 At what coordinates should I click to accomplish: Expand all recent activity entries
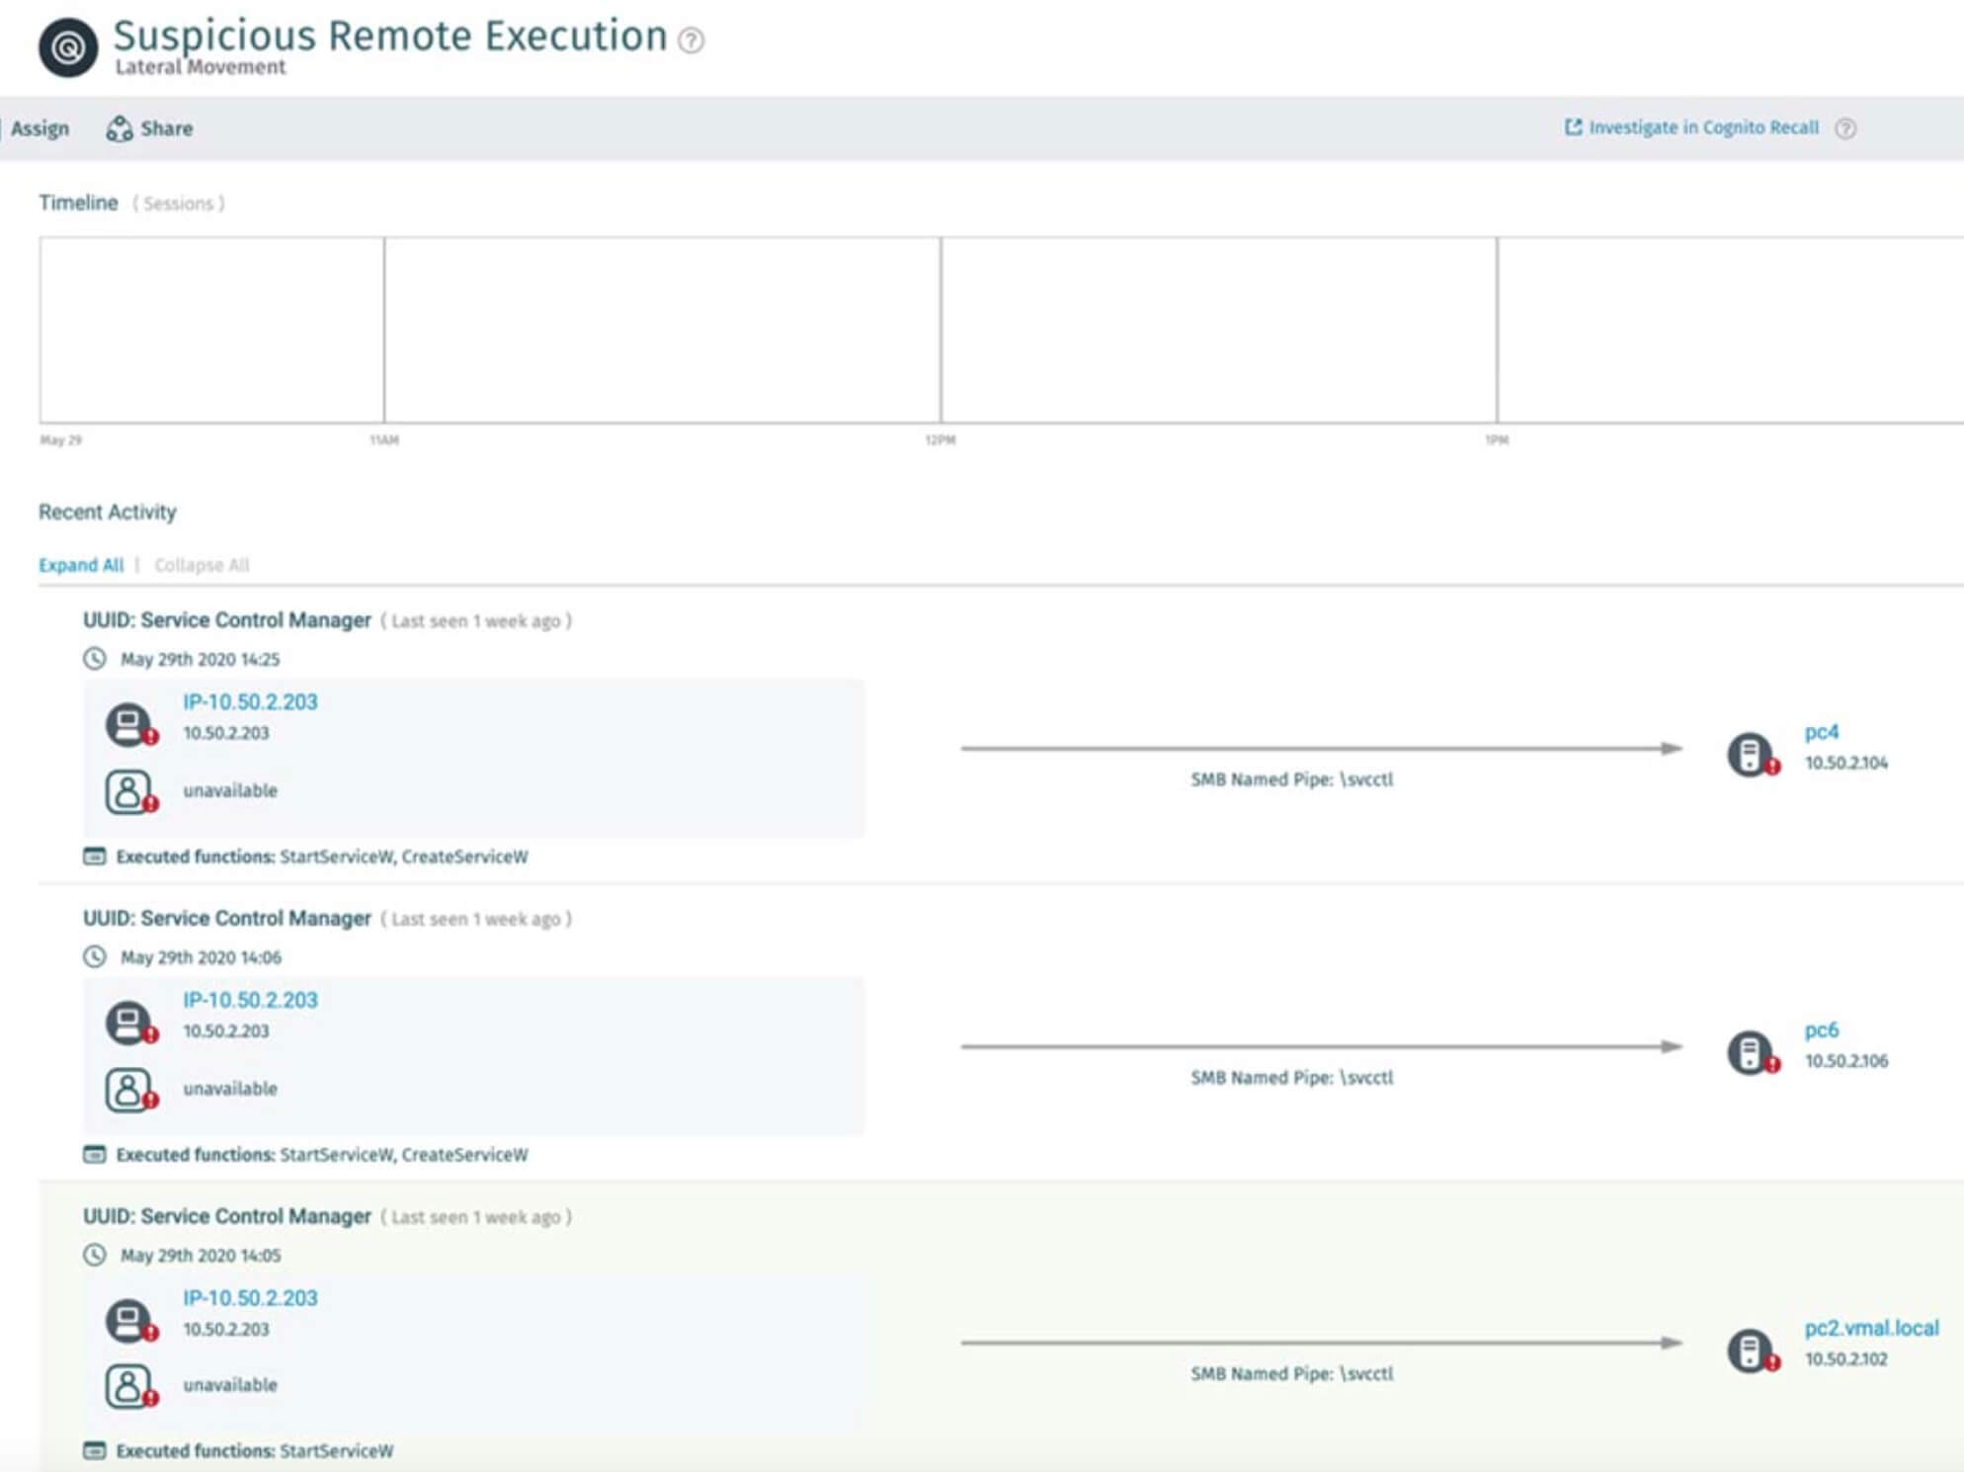(x=81, y=565)
